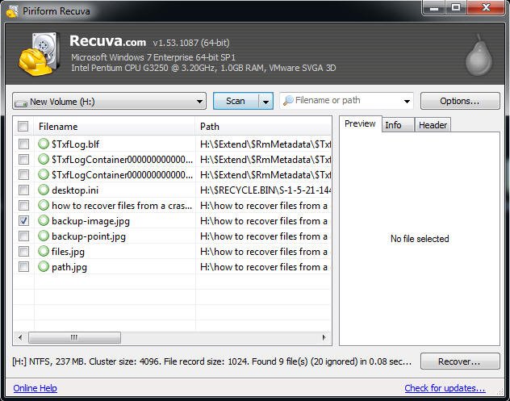This screenshot has width=510, height=401.
Task: Sort by the Filename column header
Action: (x=114, y=126)
